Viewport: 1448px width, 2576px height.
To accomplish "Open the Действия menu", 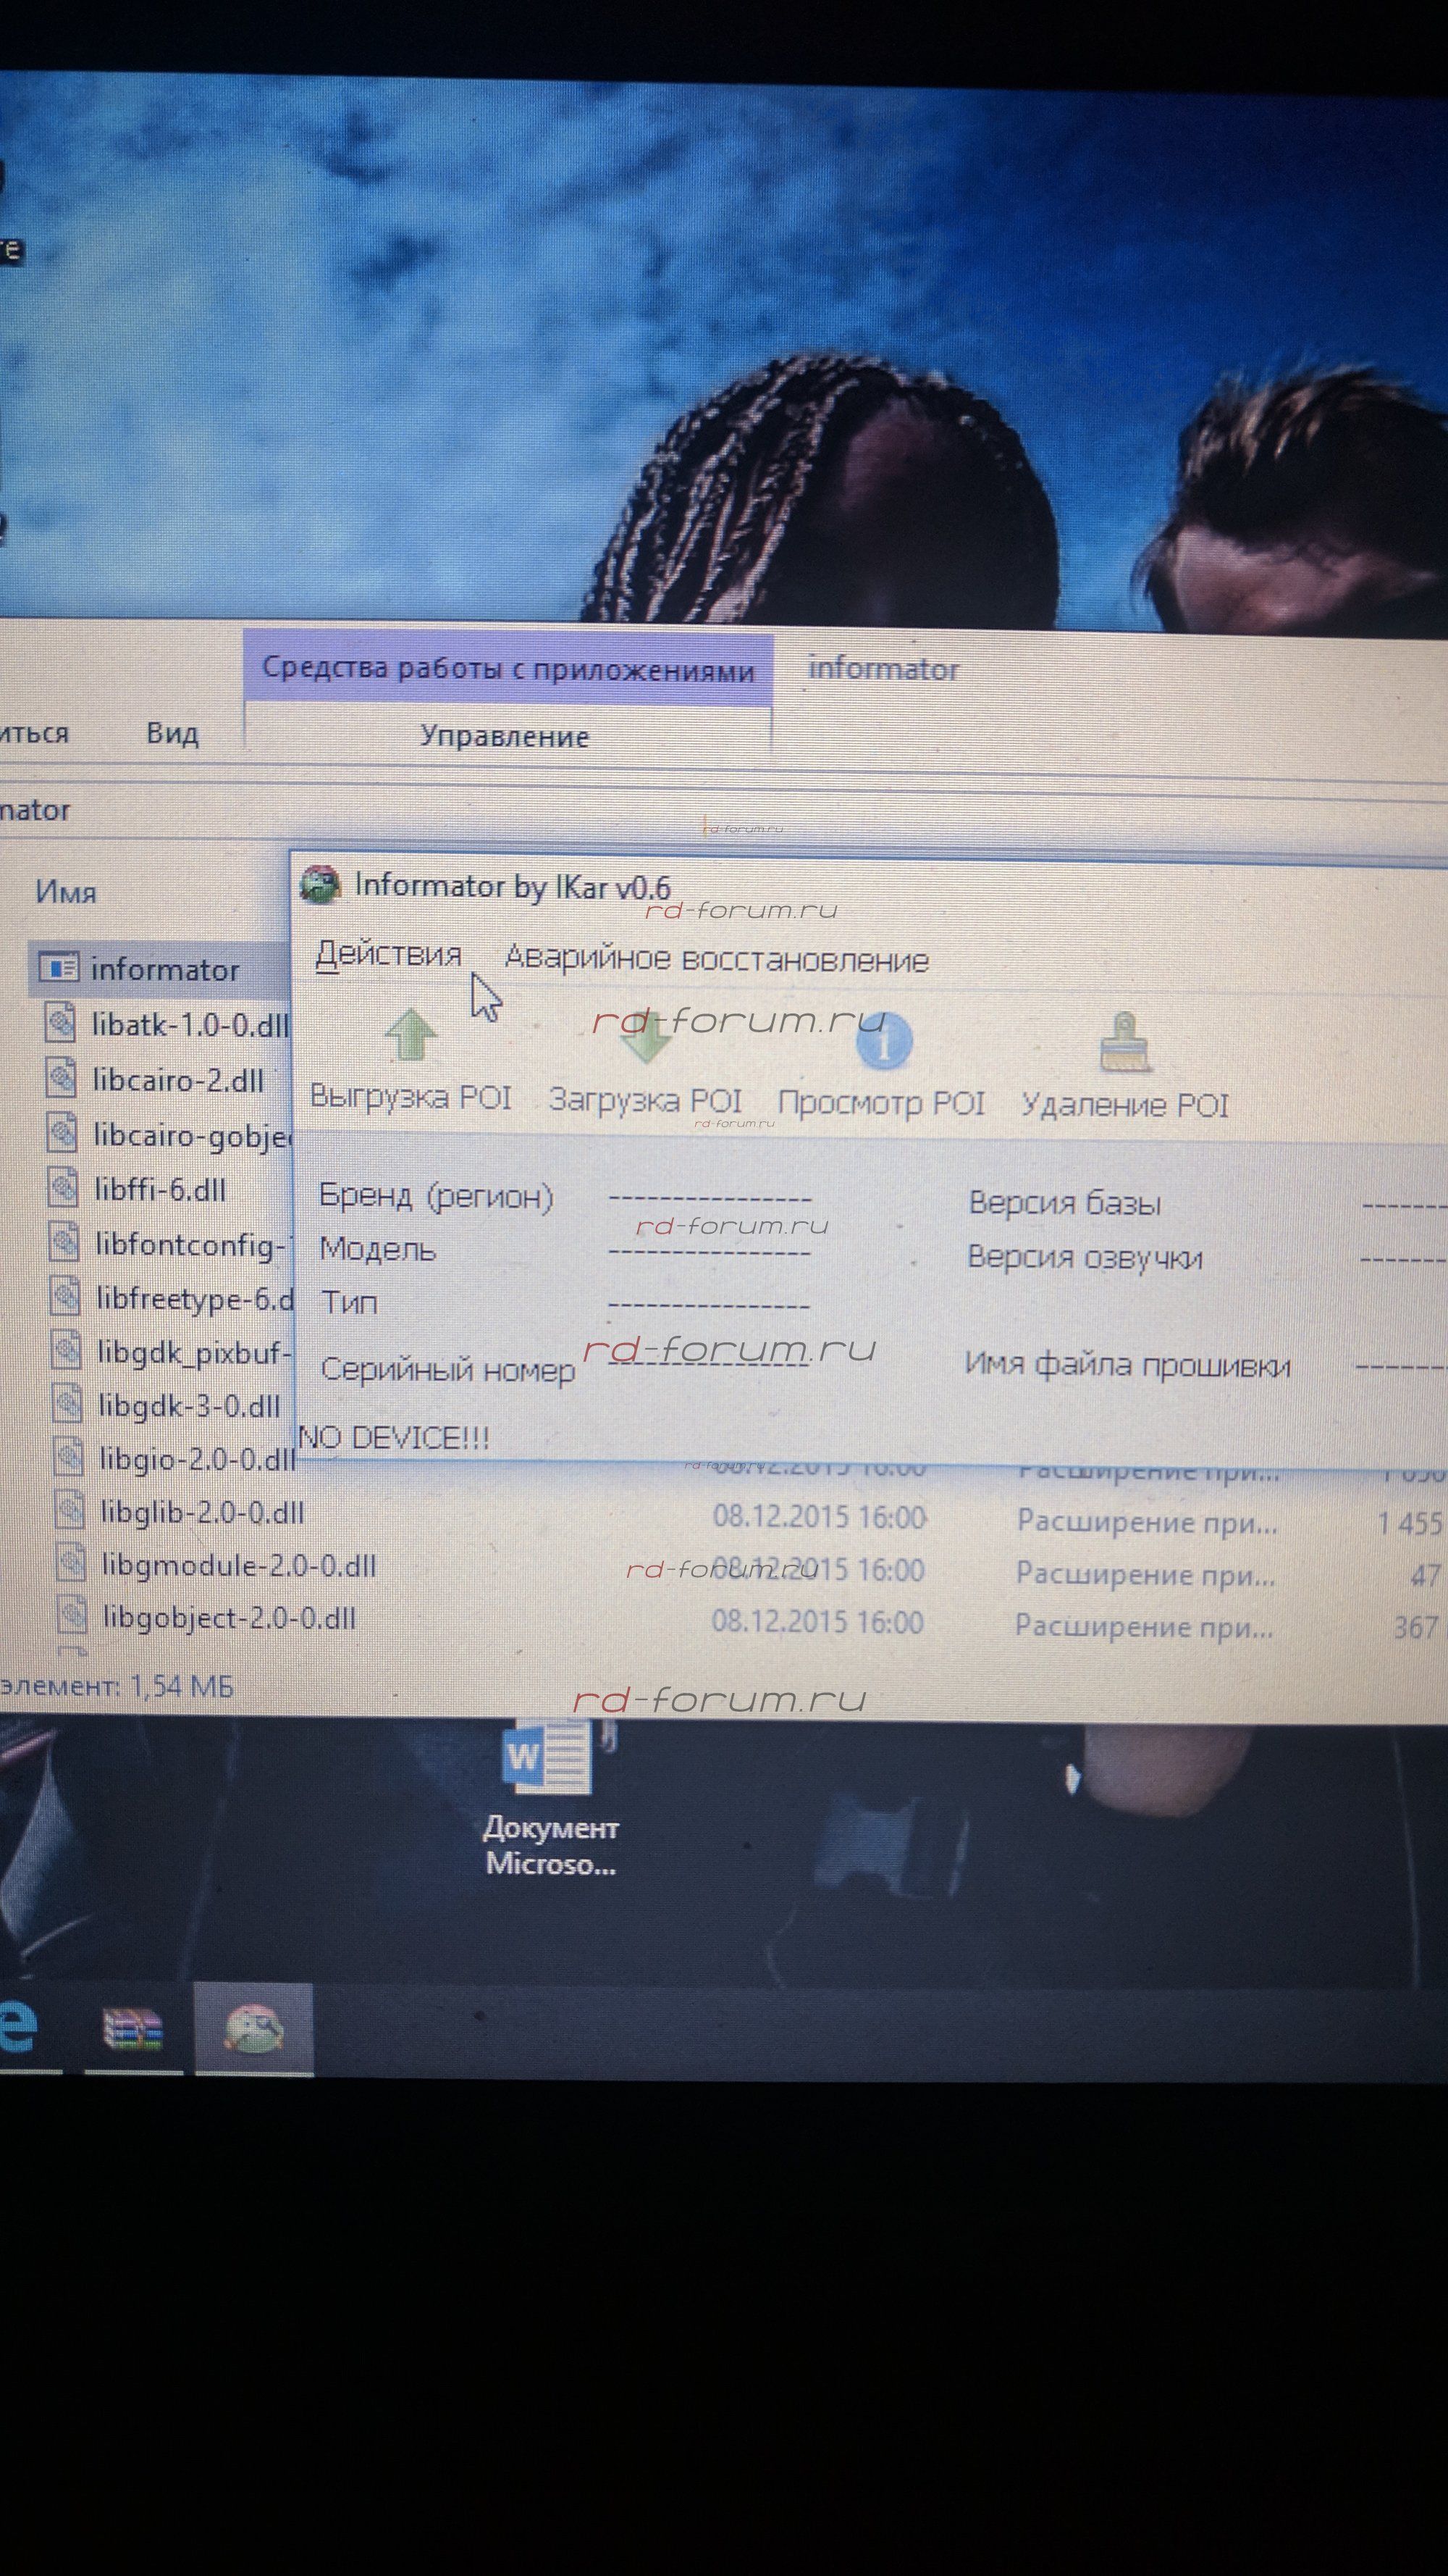I will click(x=388, y=954).
